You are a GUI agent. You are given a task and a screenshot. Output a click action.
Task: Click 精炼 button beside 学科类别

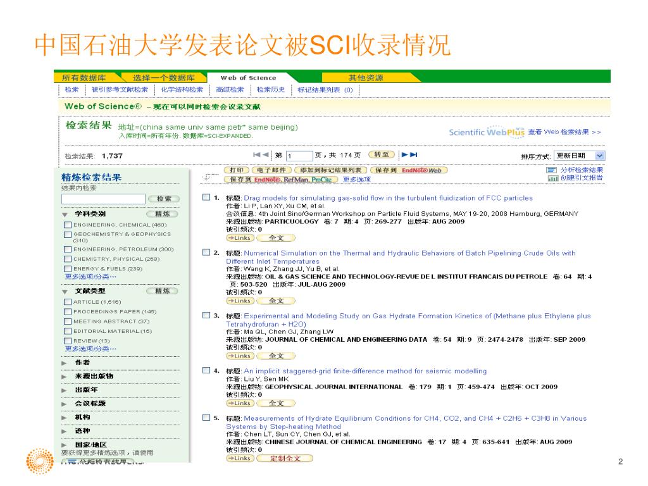tap(162, 214)
